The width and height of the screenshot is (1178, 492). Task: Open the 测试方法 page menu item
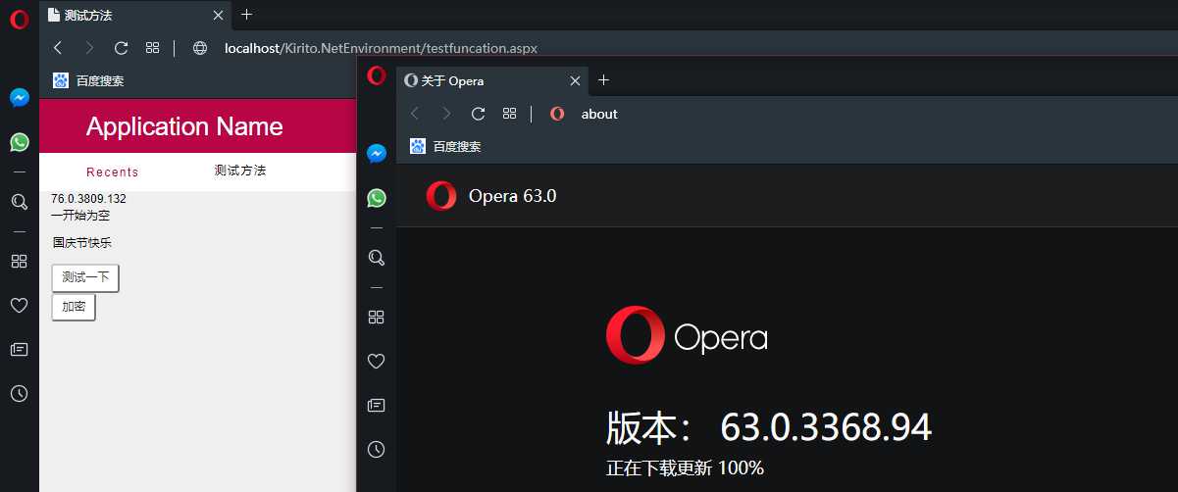click(240, 171)
